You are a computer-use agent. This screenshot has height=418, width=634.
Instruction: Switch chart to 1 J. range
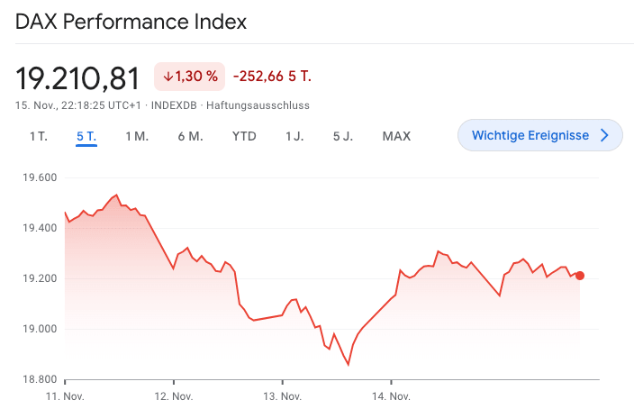pos(294,136)
